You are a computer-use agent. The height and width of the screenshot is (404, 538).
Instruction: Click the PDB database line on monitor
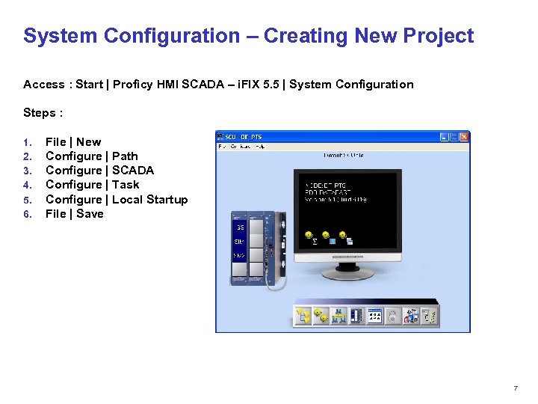click(328, 192)
